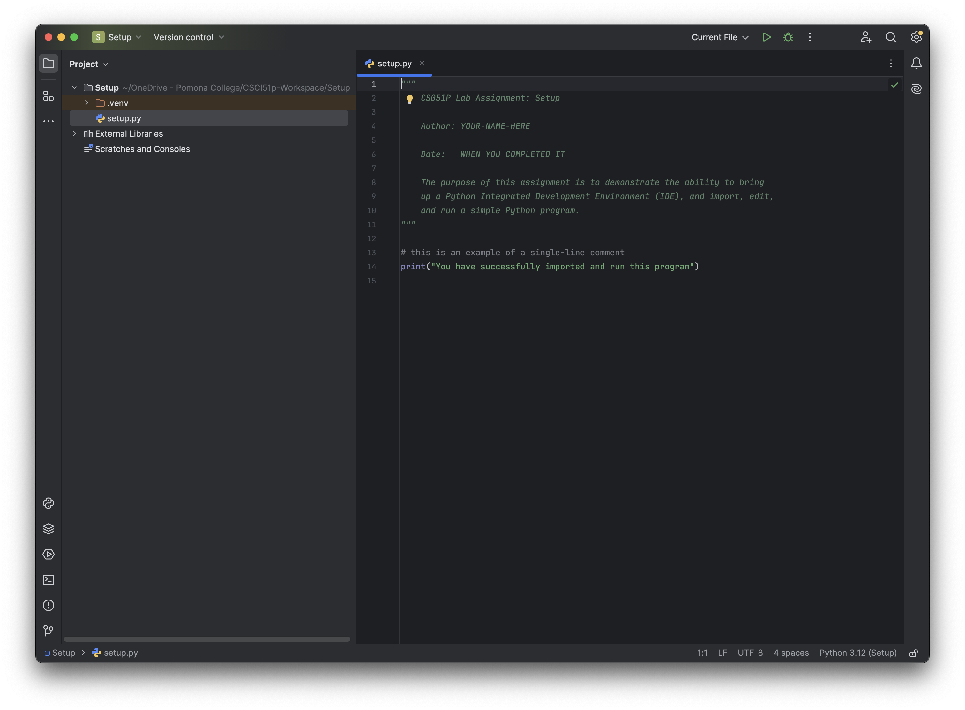Expand External Libraries node
This screenshot has width=965, height=710.
tap(74, 134)
